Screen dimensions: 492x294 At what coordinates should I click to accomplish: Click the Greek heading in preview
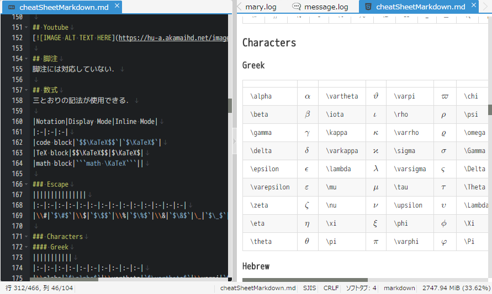point(253,65)
